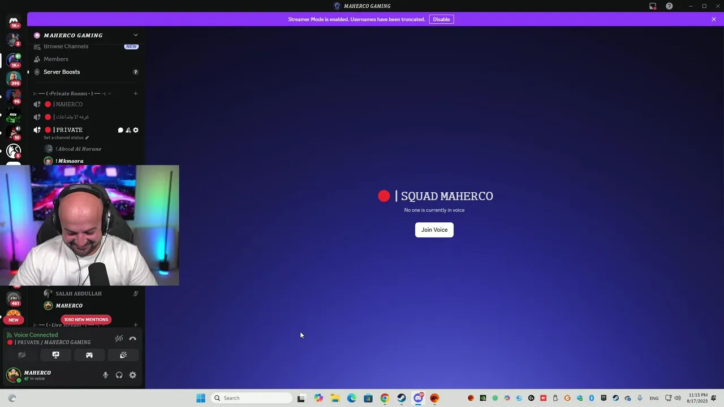
Task: Open Server Boosts
Action: tap(62, 72)
